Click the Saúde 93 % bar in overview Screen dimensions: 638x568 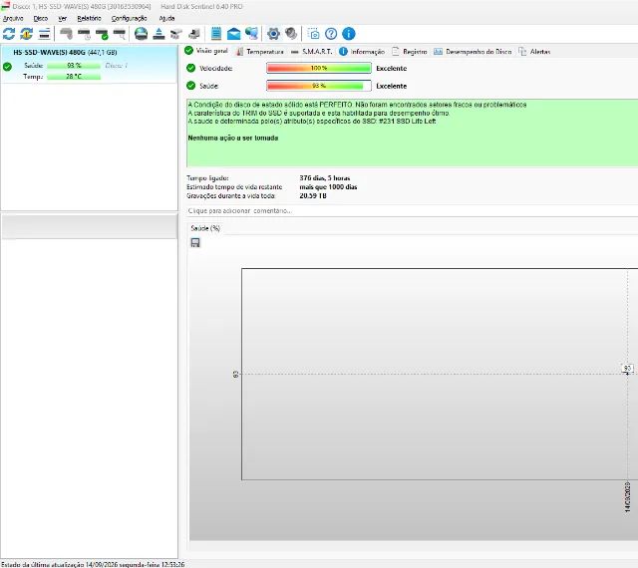(x=319, y=86)
